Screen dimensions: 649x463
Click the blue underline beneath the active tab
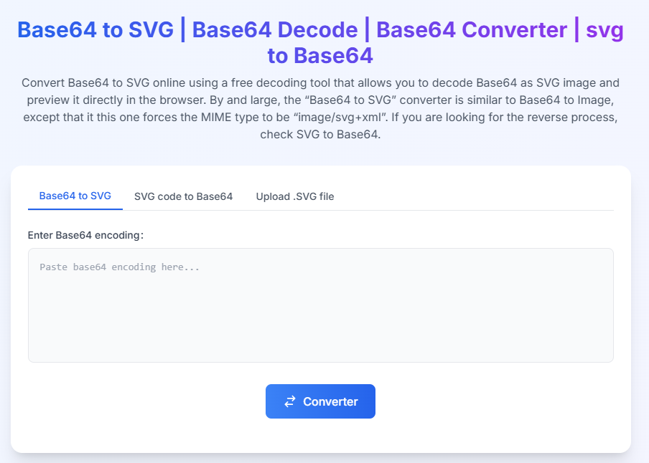(x=75, y=209)
